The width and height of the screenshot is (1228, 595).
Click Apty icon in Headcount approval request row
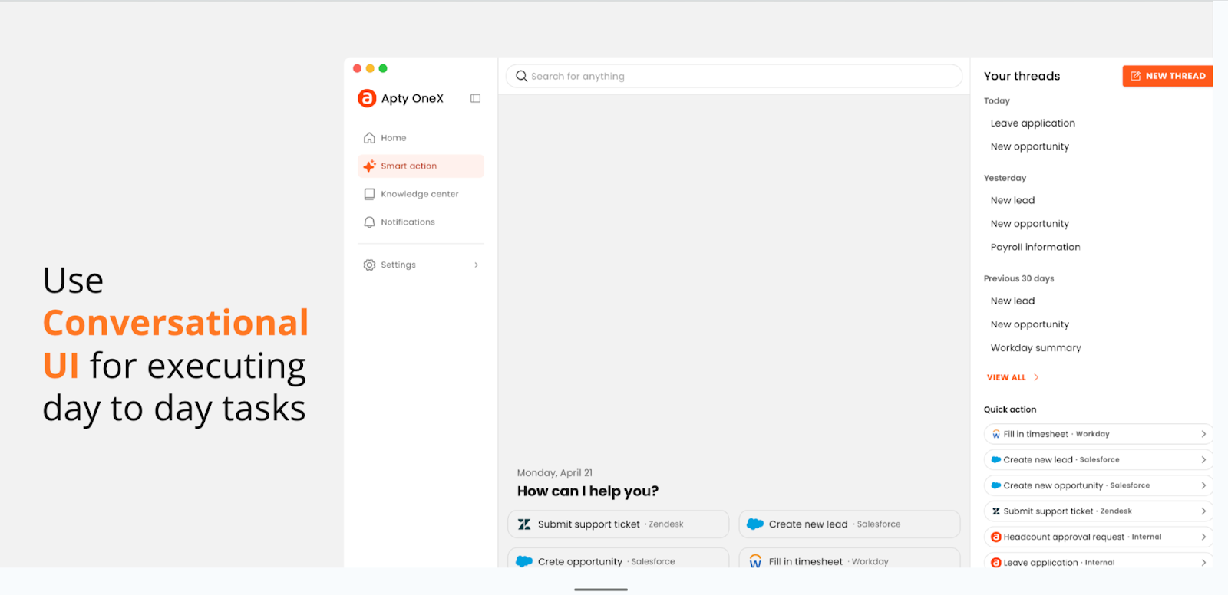click(996, 537)
